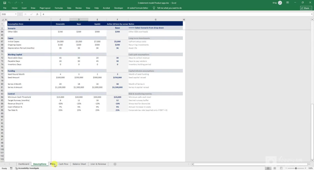Click Tax Rate % label cell
314x170 pixels.
pos(29,110)
